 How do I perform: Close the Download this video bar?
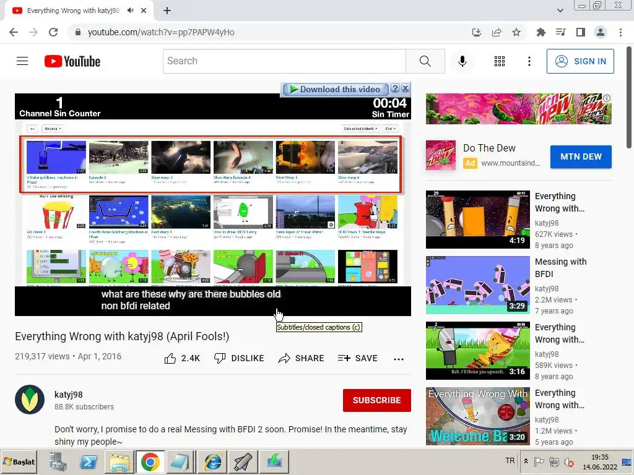405,88
